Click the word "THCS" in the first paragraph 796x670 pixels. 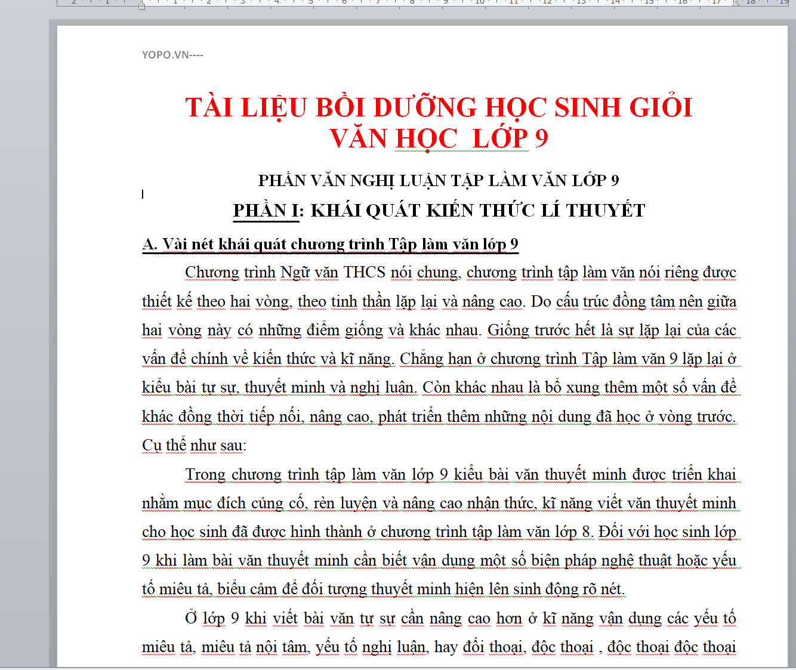pyautogui.click(x=364, y=272)
